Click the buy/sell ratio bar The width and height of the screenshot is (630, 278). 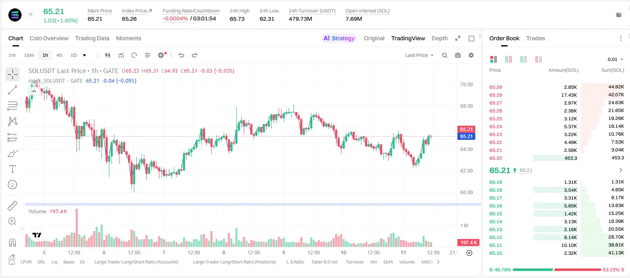coord(557,270)
